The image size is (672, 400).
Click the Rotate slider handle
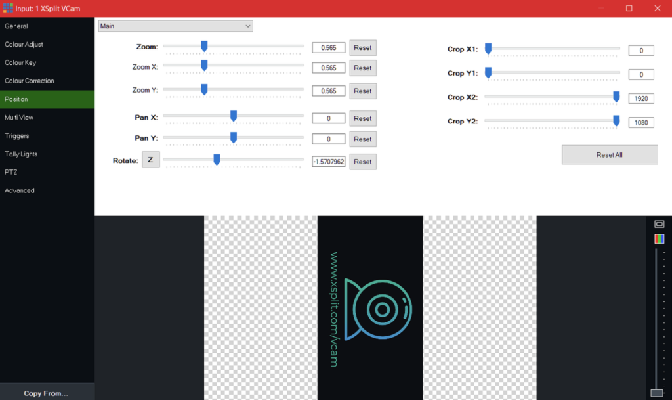point(217,160)
